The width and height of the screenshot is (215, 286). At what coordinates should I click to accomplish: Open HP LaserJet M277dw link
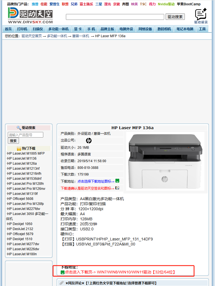click(x=23, y=244)
